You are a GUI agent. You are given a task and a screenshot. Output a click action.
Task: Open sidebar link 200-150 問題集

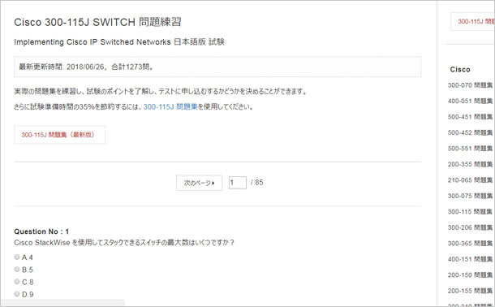point(470,275)
